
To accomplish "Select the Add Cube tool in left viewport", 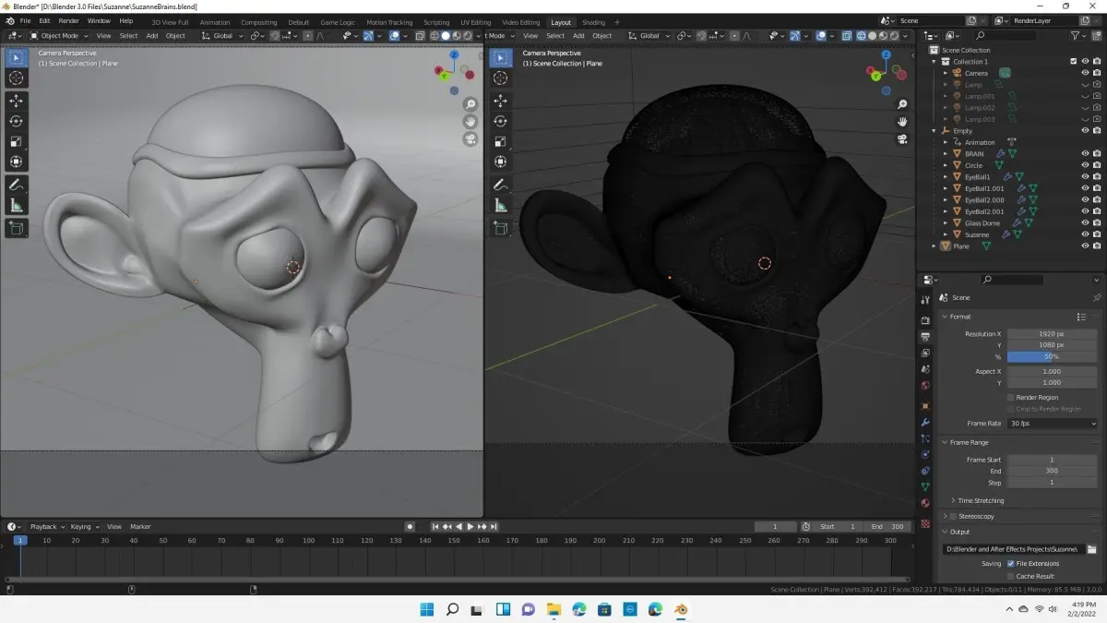I will (16, 228).
